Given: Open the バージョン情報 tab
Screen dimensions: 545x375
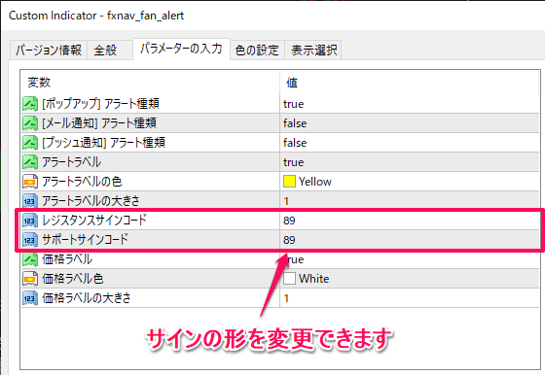Looking at the screenshot, I should coord(49,51).
